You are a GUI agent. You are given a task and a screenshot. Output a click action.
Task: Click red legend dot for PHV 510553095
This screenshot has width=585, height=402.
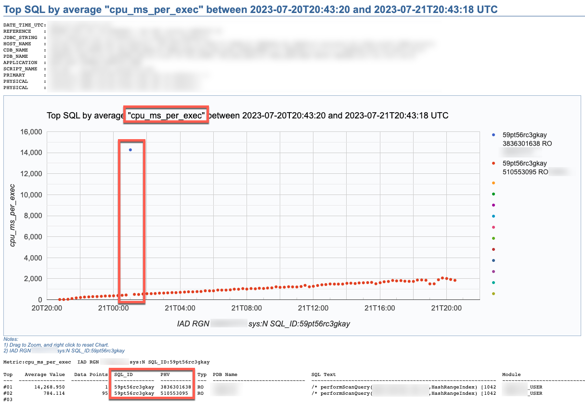[x=494, y=163]
